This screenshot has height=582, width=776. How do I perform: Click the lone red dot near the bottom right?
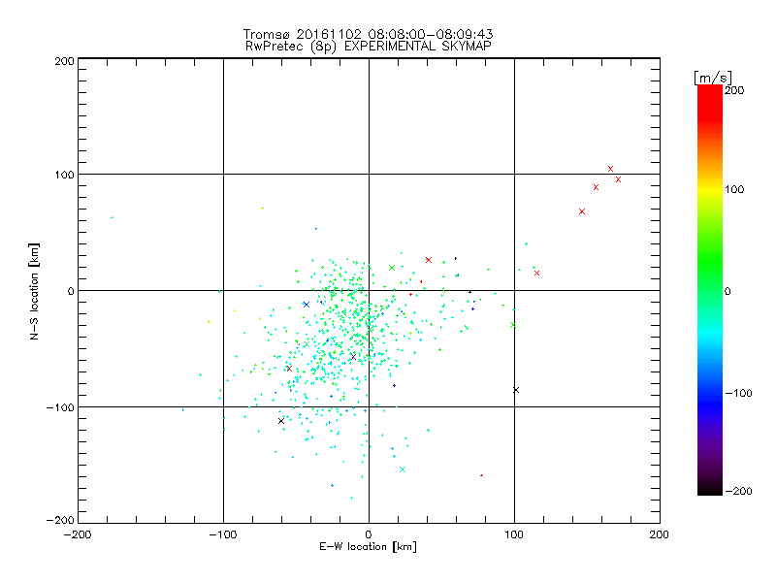point(481,475)
